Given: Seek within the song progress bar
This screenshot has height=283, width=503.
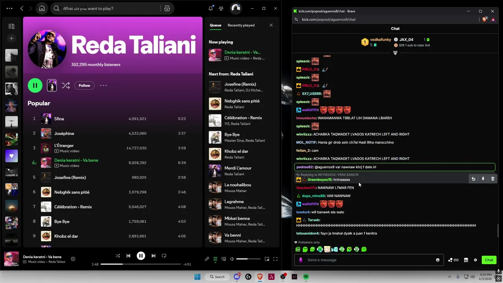Looking at the screenshot, I should (x=141, y=264).
